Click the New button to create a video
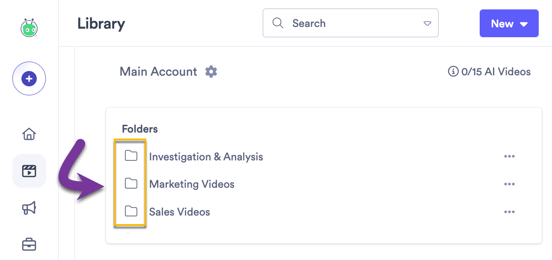Screen dimensions: 552x260 tap(503, 24)
